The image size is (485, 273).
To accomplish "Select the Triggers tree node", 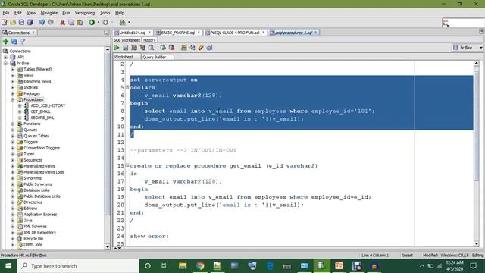I will [x=30, y=142].
